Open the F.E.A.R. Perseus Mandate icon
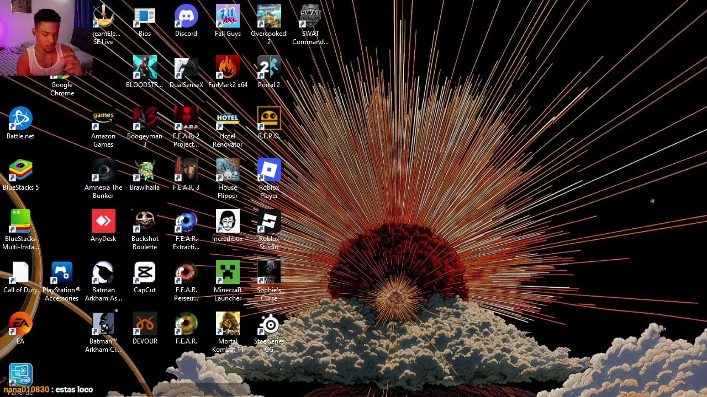This screenshot has height=397, width=707. (186, 282)
